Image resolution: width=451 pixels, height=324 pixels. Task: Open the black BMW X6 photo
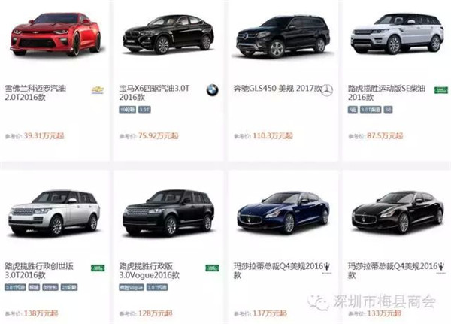tap(168, 35)
